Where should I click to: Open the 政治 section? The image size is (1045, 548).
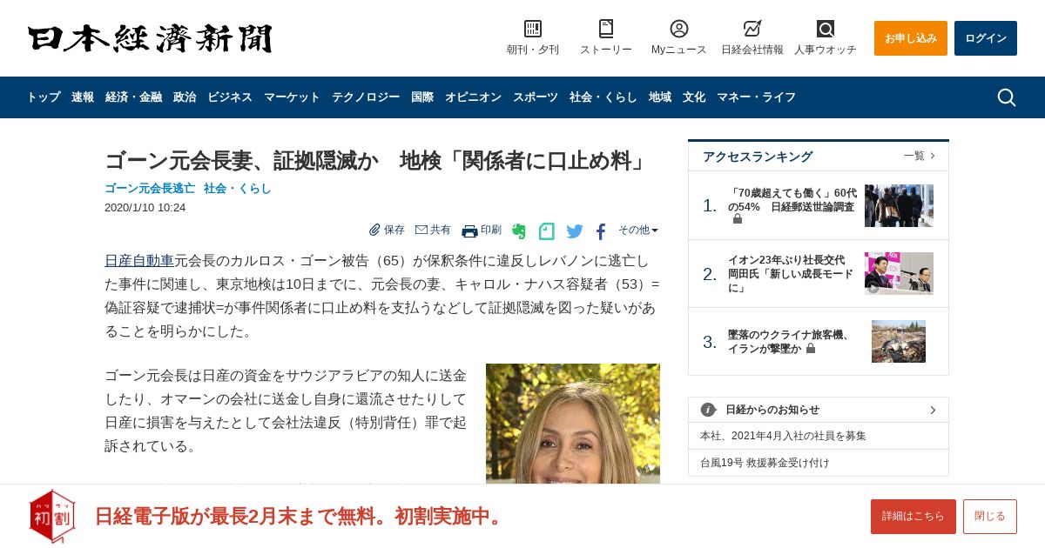(185, 97)
